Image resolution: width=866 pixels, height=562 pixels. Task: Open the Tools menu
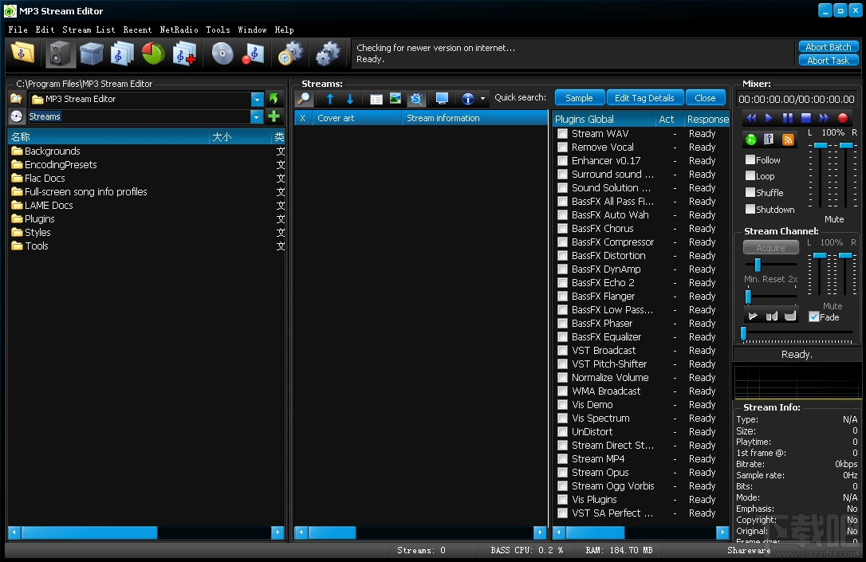[x=218, y=29]
